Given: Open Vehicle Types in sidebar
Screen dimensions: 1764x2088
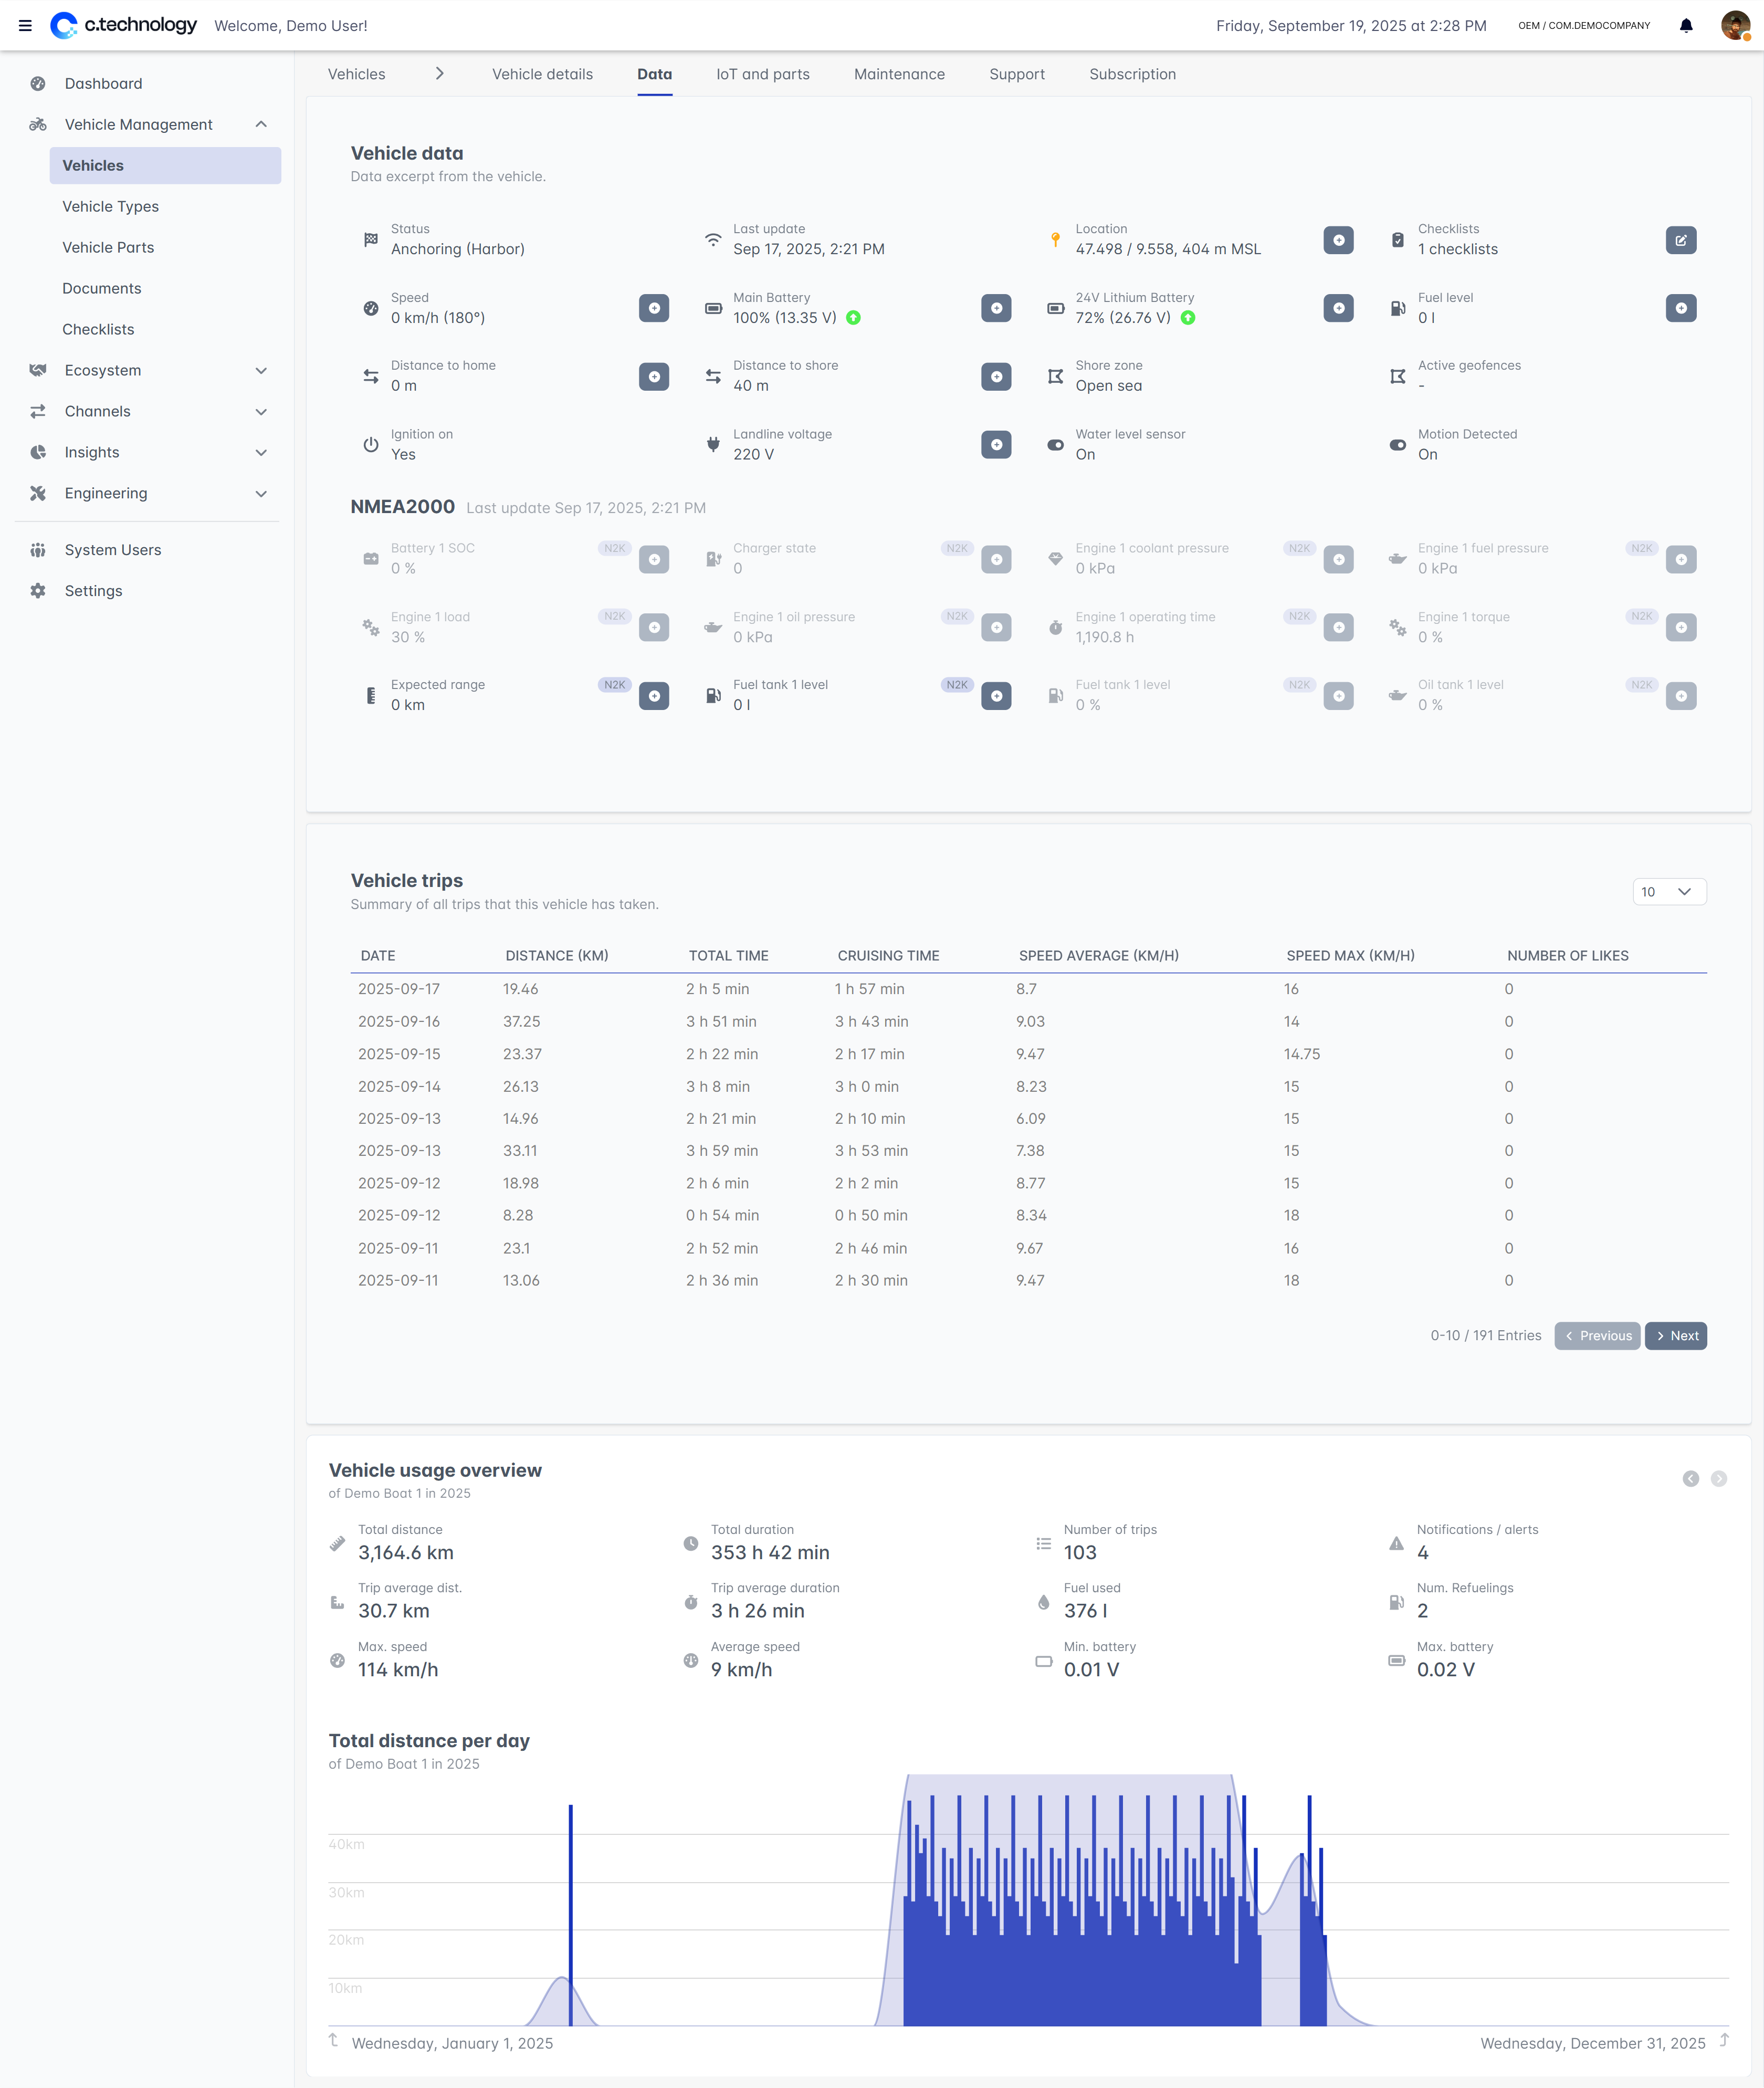Looking at the screenshot, I should [110, 206].
